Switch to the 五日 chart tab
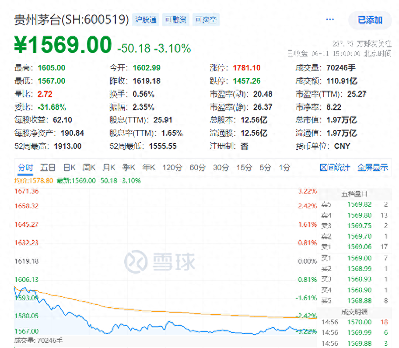This screenshot has width=399, height=348. tap(48, 168)
